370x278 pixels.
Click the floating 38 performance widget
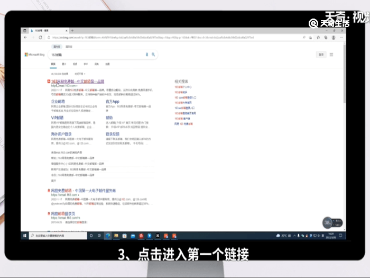click(x=332, y=222)
